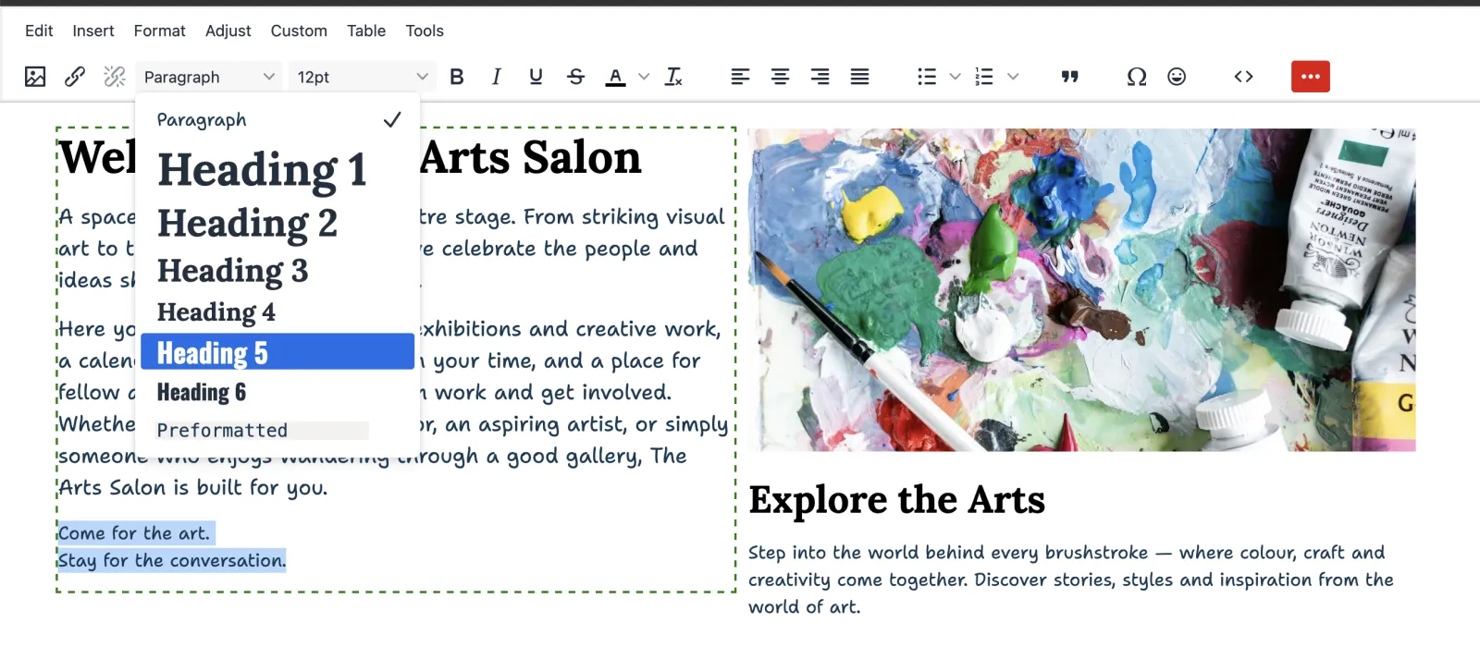This screenshot has height=647, width=1480.
Task: Insert a blockquote
Action: tap(1070, 77)
